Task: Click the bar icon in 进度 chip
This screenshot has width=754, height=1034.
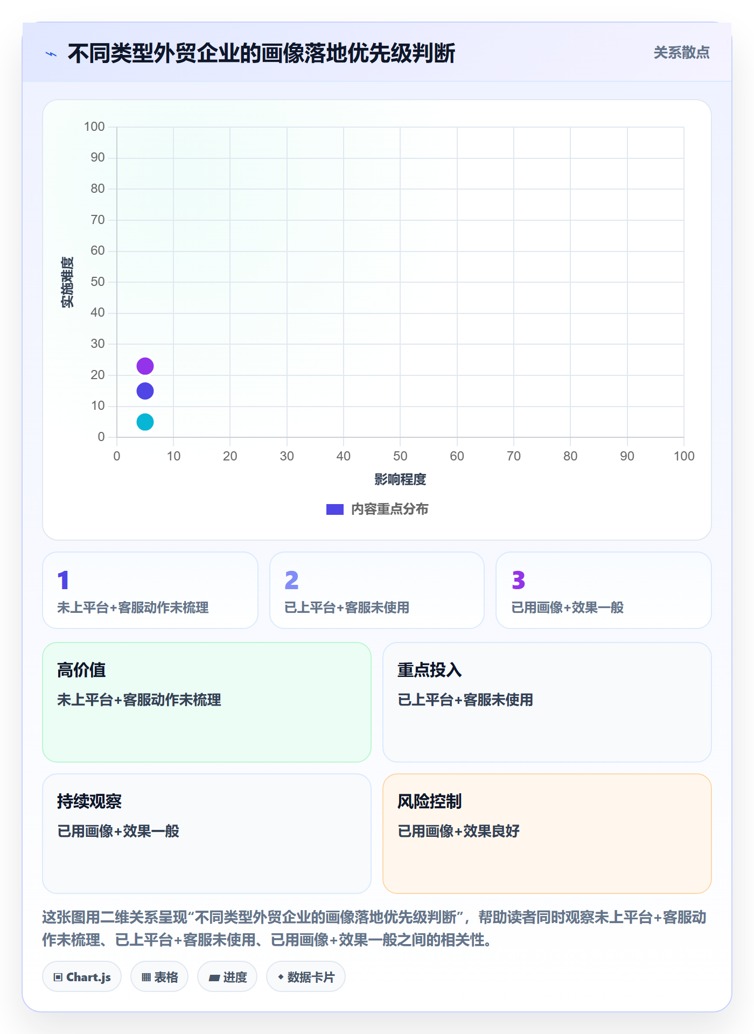Action: [214, 978]
